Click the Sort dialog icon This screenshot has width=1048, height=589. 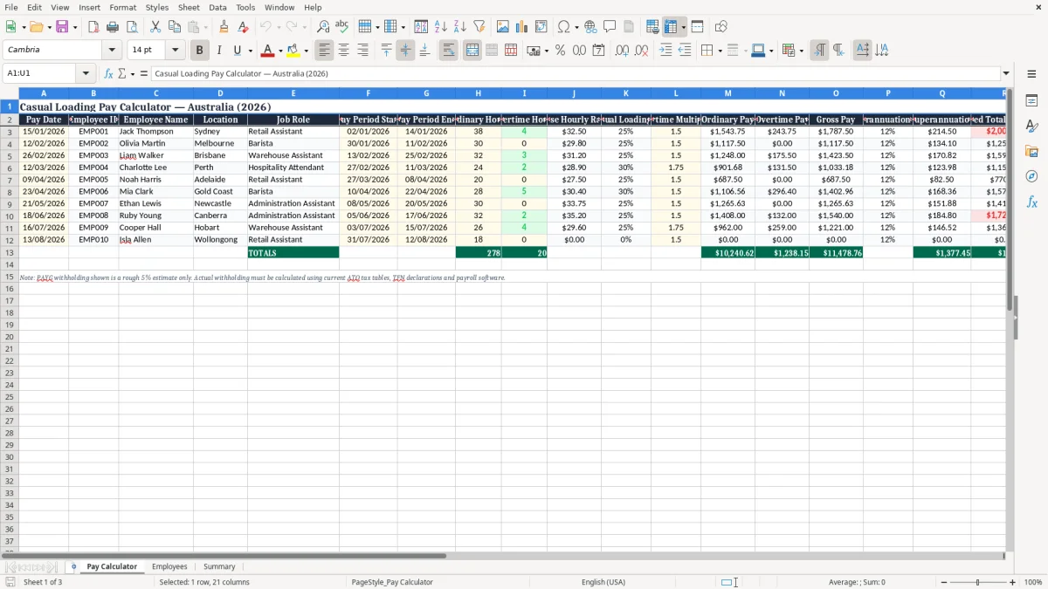coord(421,27)
